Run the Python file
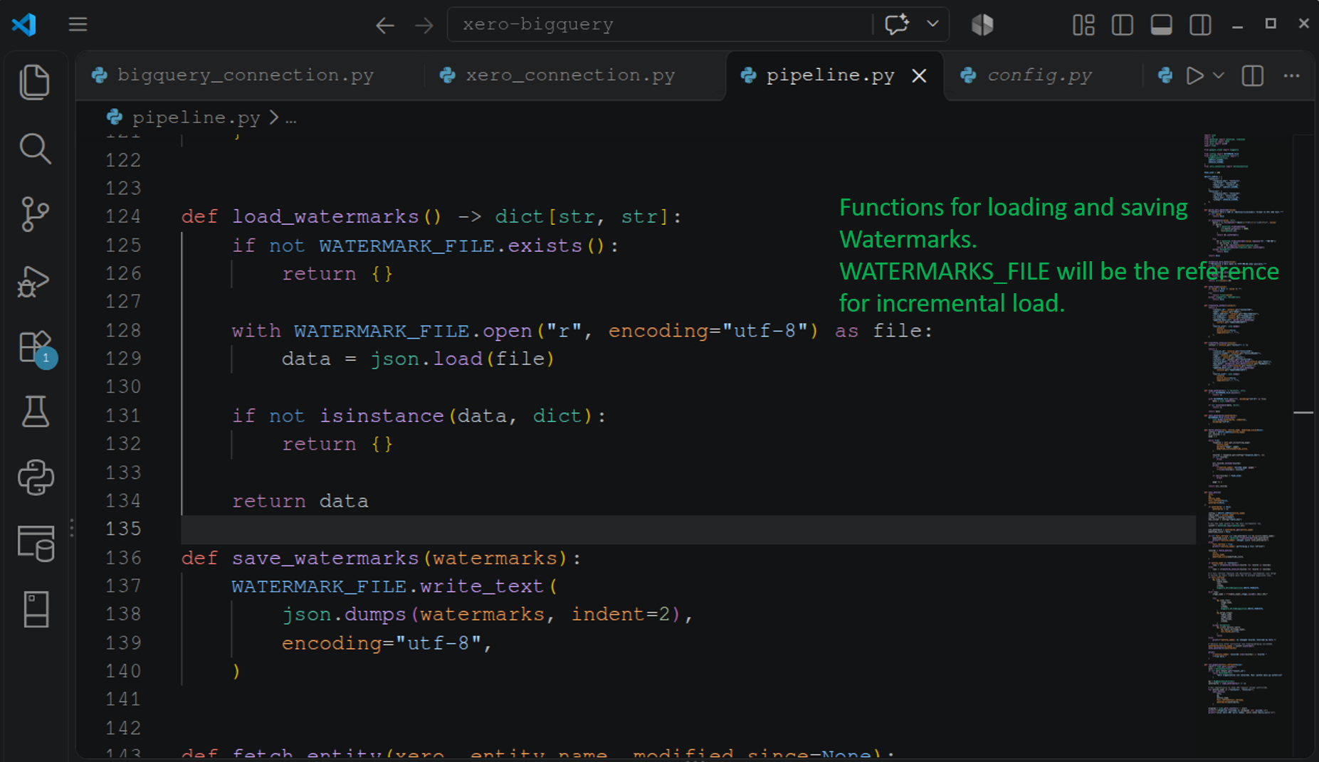The height and width of the screenshot is (762, 1319). tap(1194, 75)
